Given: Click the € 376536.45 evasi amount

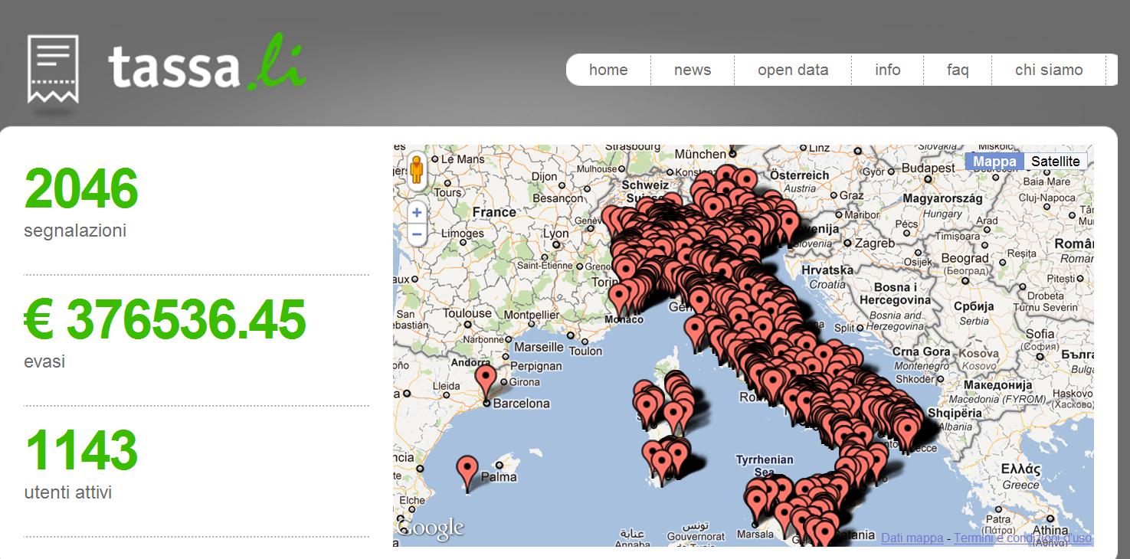Looking at the screenshot, I should tap(165, 319).
